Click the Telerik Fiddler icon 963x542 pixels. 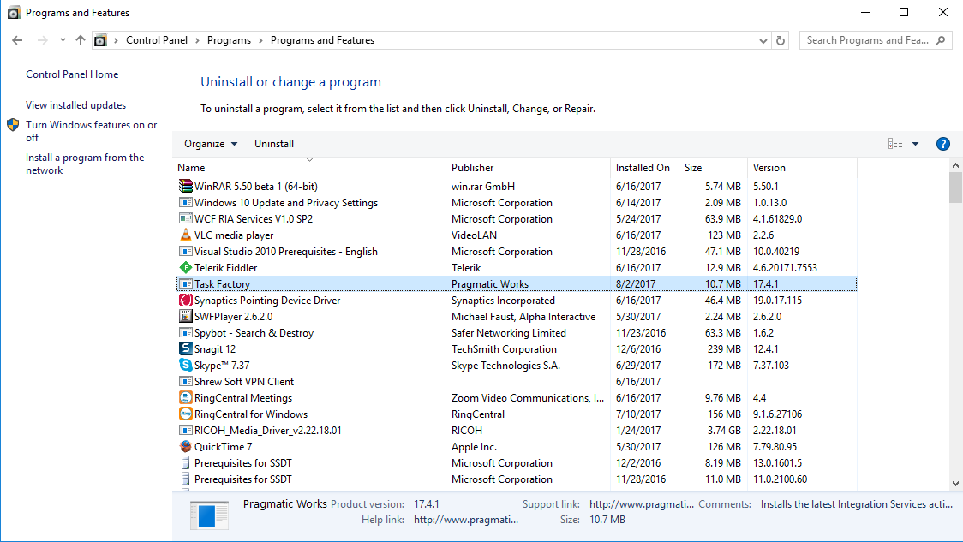pyautogui.click(x=185, y=268)
